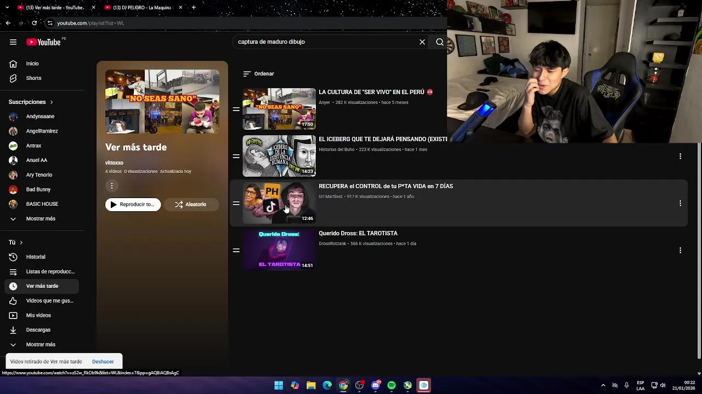Click Reproducir todo button
This screenshot has height=394, width=702.
[x=133, y=205]
